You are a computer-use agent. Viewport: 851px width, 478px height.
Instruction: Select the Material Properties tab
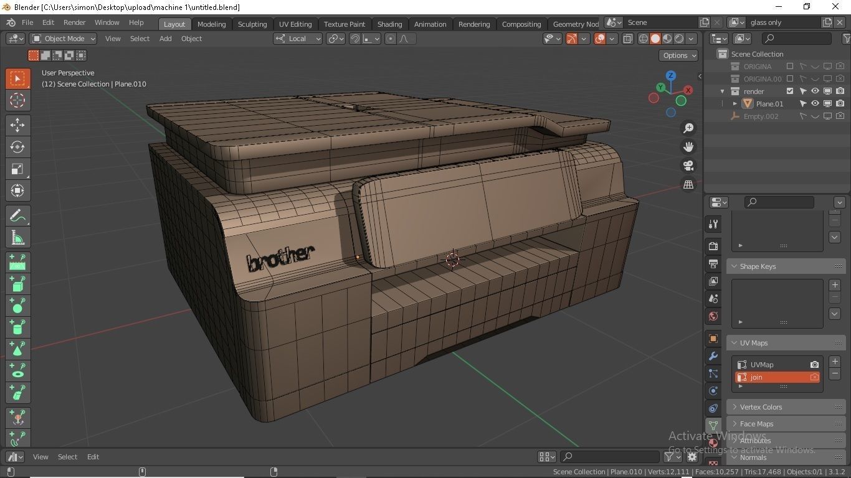pyautogui.click(x=713, y=443)
